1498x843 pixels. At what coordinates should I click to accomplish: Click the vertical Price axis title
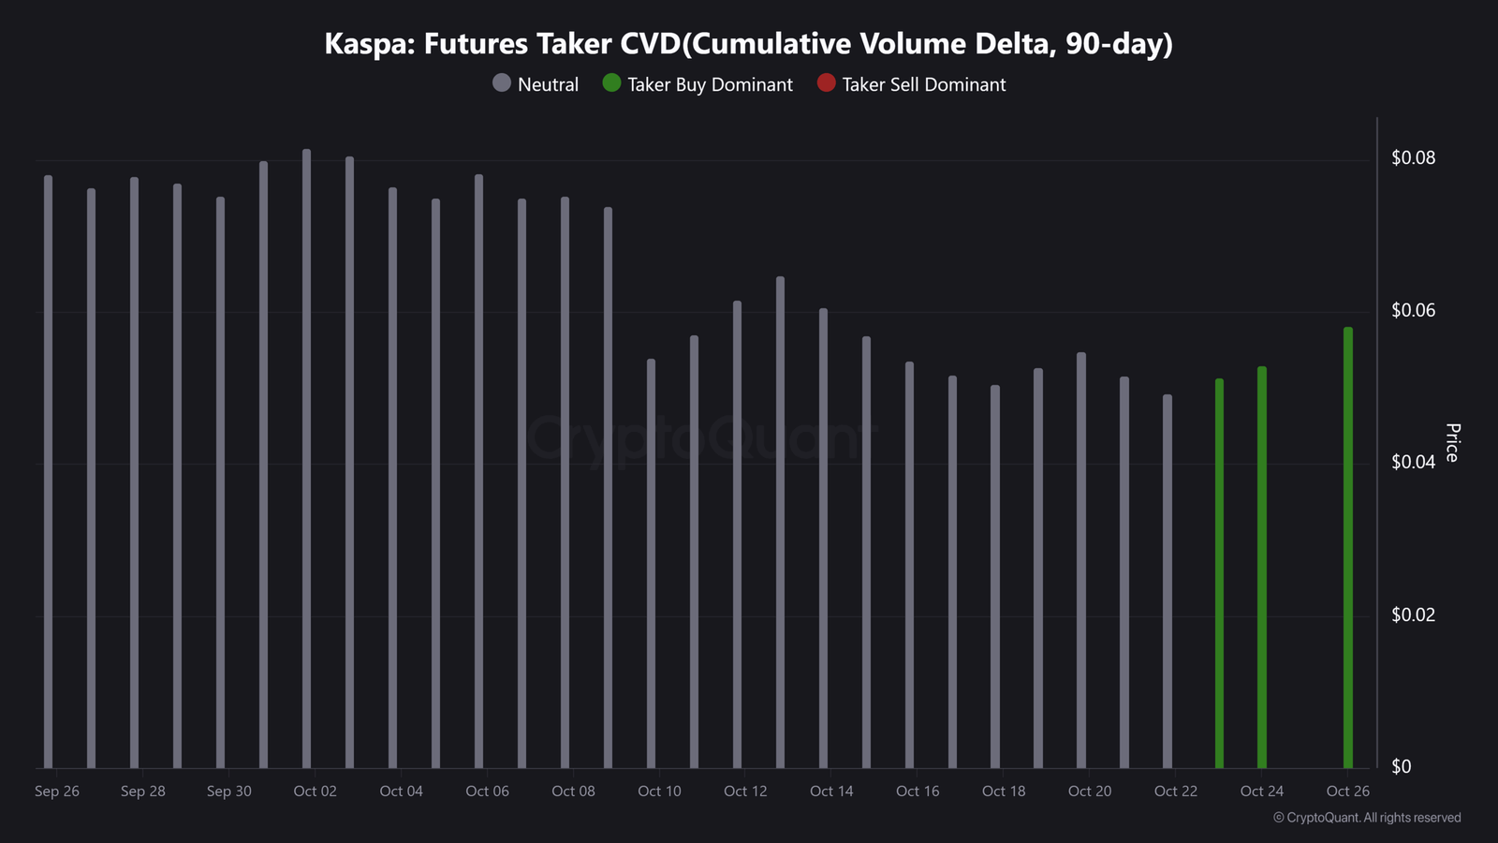coord(1452,442)
